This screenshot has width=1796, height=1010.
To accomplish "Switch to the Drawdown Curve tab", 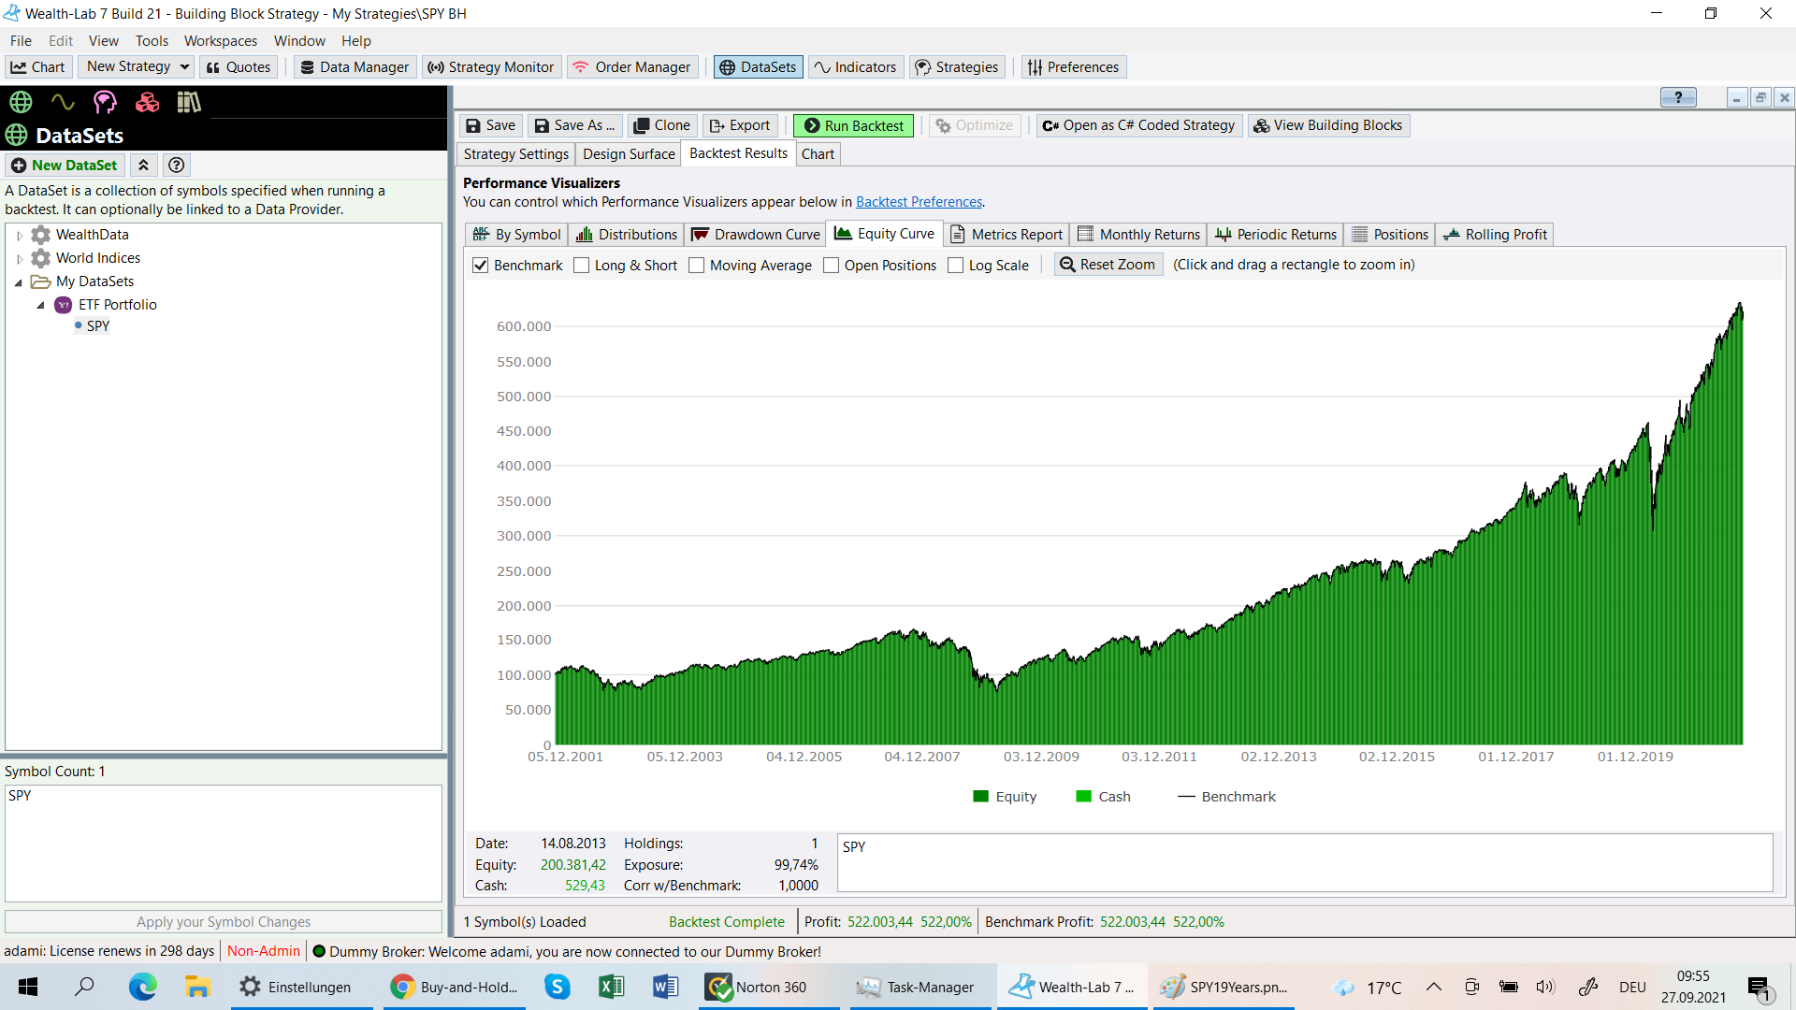I will [x=756, y=235].
